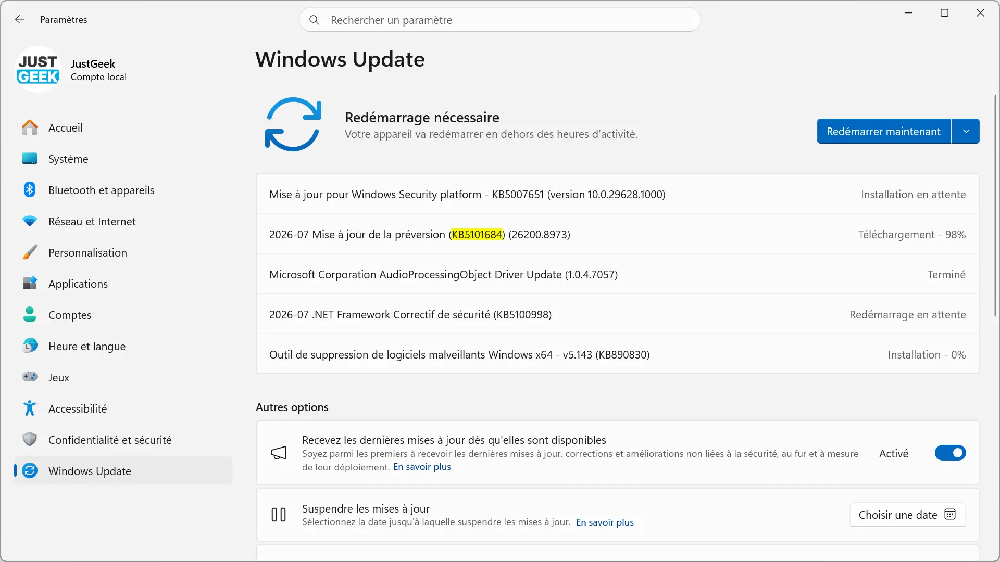This screenshot has width=1000, height=562.
Task: Click Redémarrer maintenant button
Action: [884, 131]
